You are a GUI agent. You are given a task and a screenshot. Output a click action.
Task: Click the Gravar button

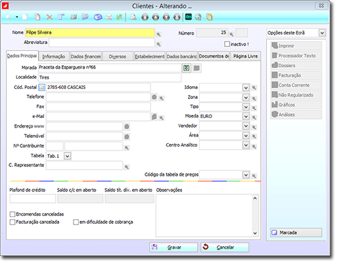pyautogui.click(x=174, y=247)
